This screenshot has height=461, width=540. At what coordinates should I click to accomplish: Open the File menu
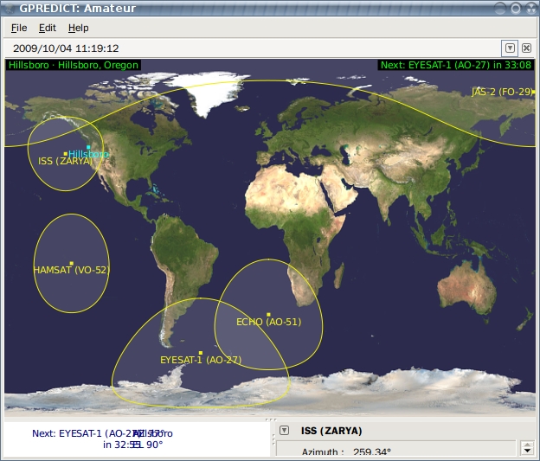point(19,28)
